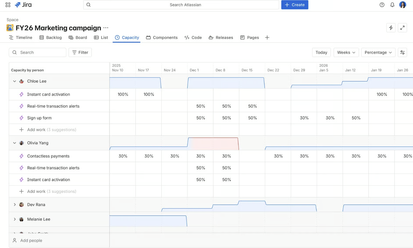Open the Components tab
The width and height of the screenshot is (413, 248).
point(162,38)
